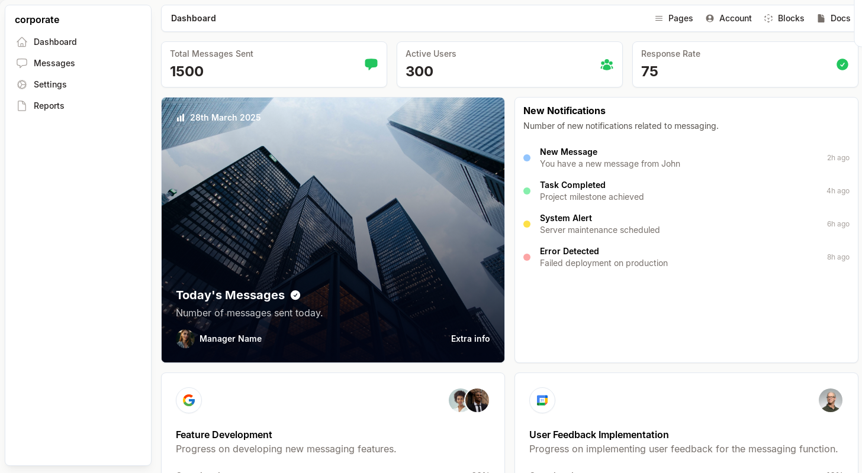Image resolution: width=862 pixels, height=473 pixels.
Task: Click the verified badge by Today's Messages
Action: [x=295, y=295]
